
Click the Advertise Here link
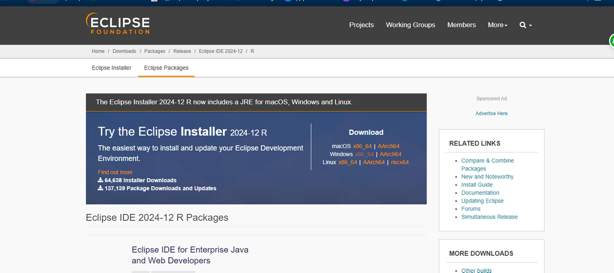point(492,114)
